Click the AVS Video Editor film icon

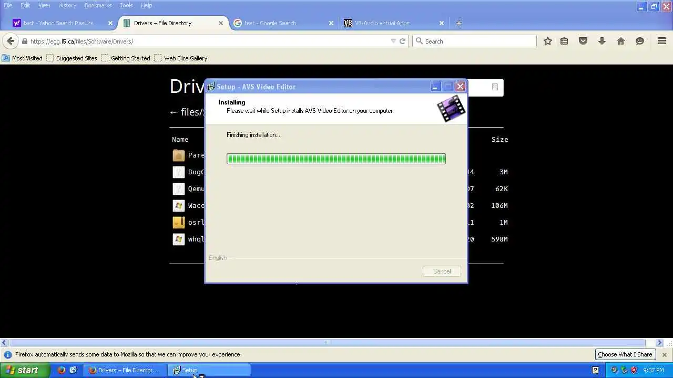point(451,108)
